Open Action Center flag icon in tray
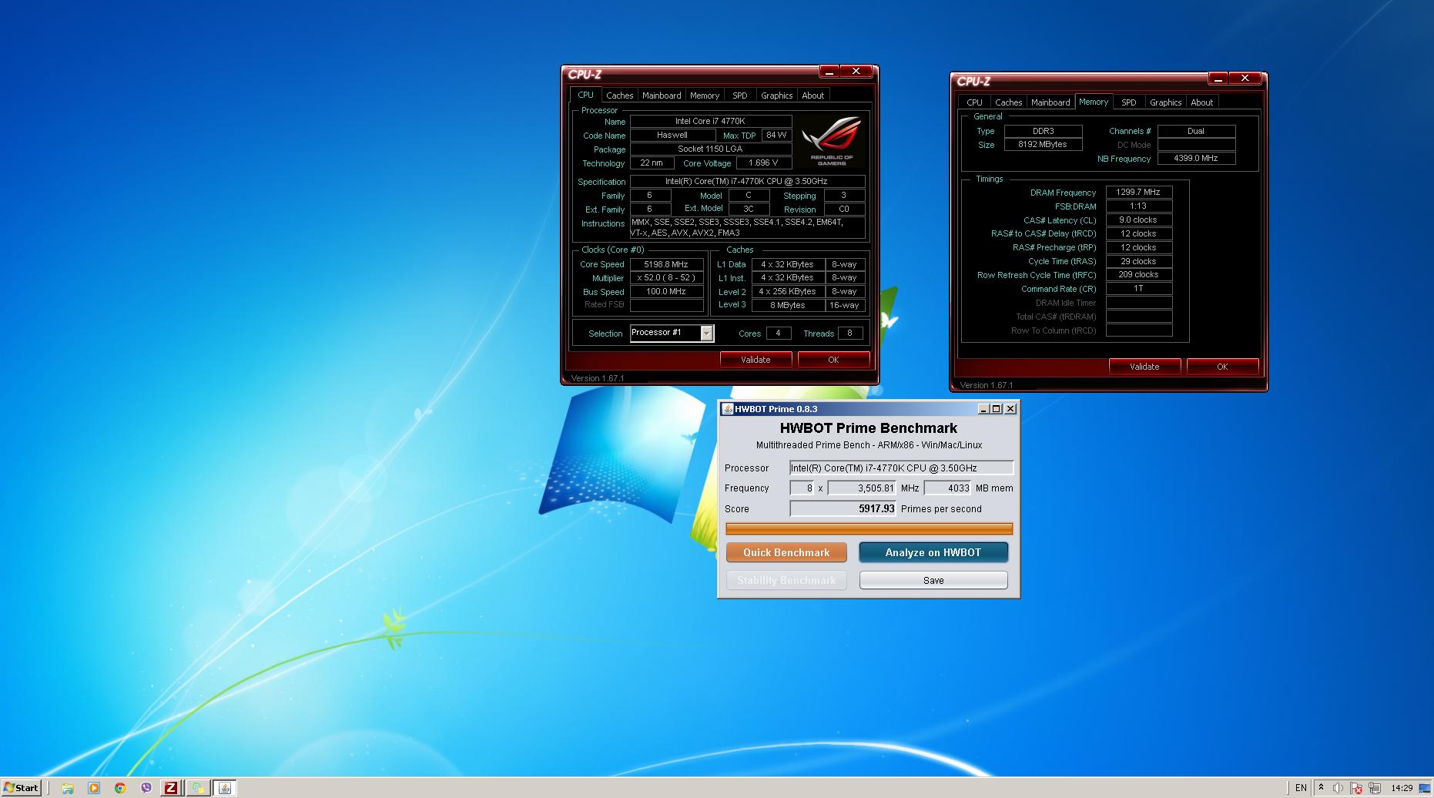The width and height of the screenshot is (1434, 798). coord(1355,788)
